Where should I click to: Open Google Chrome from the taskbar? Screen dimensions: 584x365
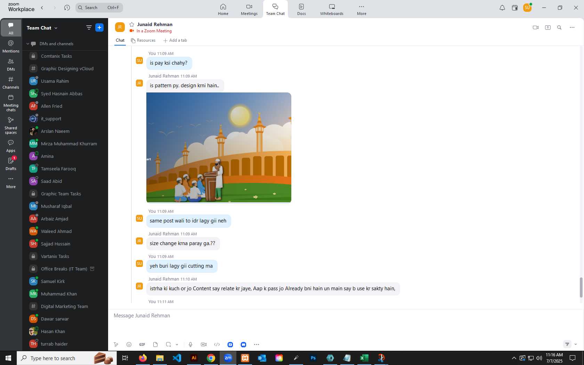(x=211, y=358)
